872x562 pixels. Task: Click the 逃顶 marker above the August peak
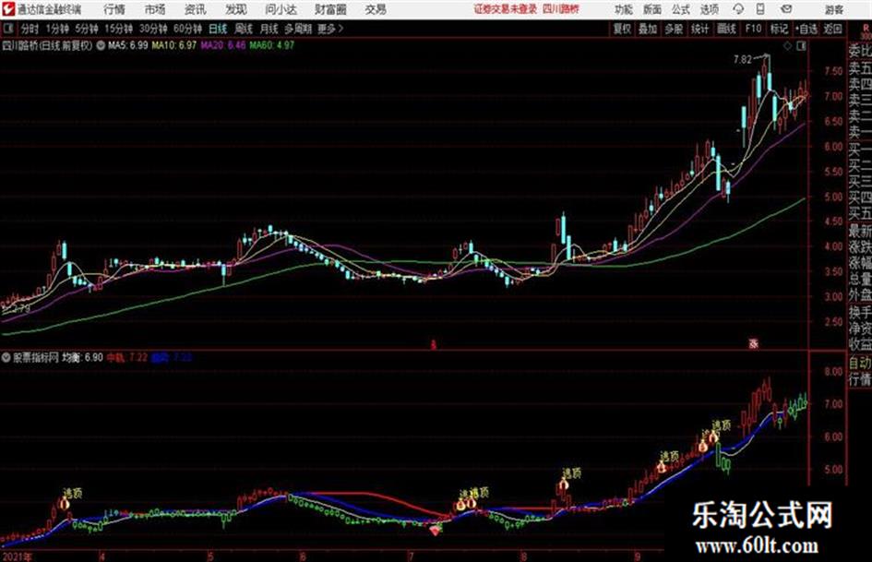coord(572,473)
